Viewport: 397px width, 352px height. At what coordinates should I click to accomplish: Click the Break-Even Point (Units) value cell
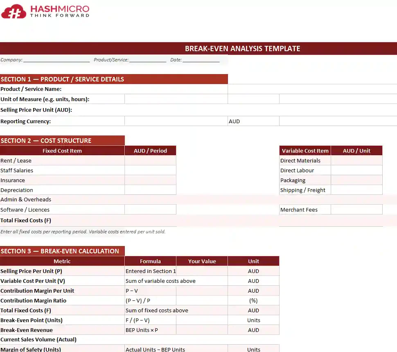(202, 320)
